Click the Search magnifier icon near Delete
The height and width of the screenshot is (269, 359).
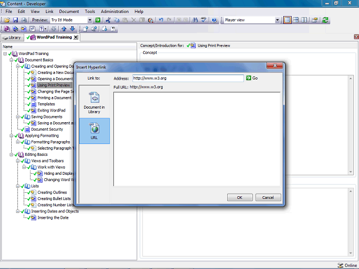(x=150, y=20)
